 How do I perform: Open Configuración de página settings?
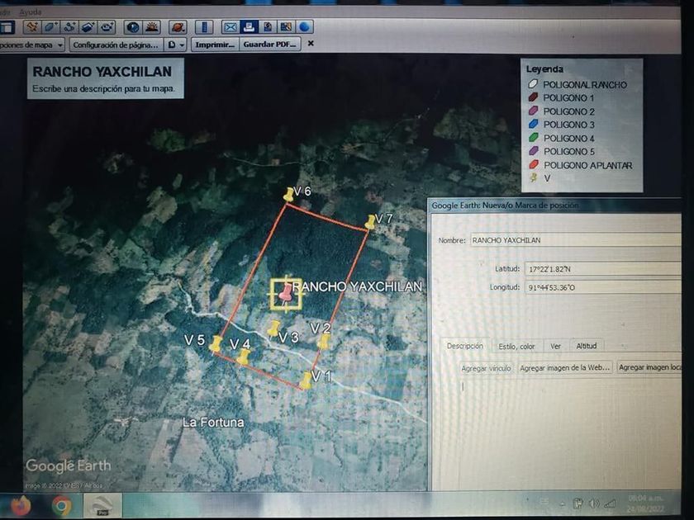[116, 45]
